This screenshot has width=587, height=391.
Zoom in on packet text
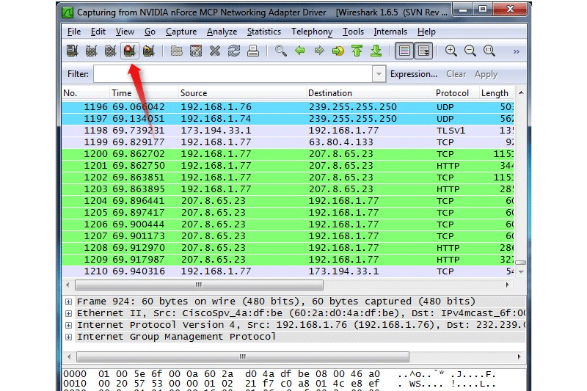pos(451,51)
